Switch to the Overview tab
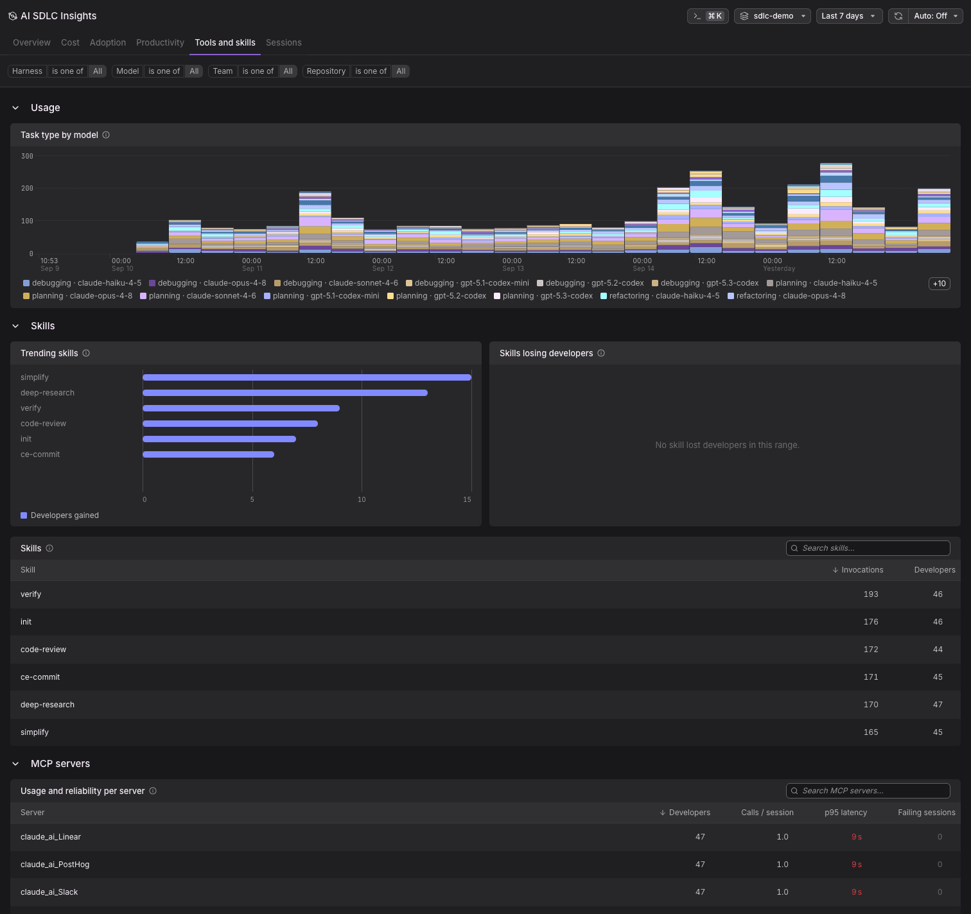 (x=31, y=42)
